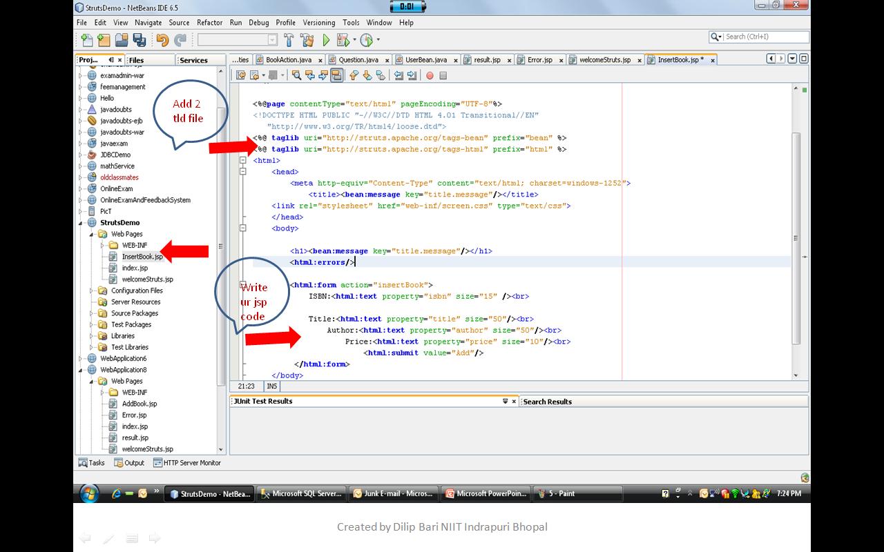This screenshot has height=552, width=884.
Task: Toggle insert mode via the INS indicator
Action: click(x=271, y=386)
